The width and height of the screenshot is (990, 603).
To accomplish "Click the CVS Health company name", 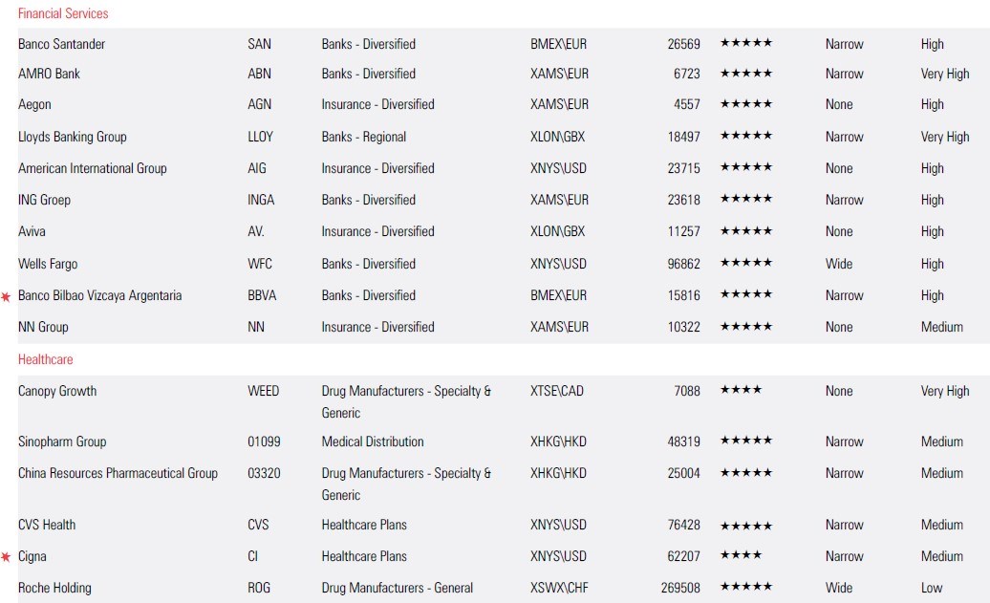I will click(x=47, y=525).
